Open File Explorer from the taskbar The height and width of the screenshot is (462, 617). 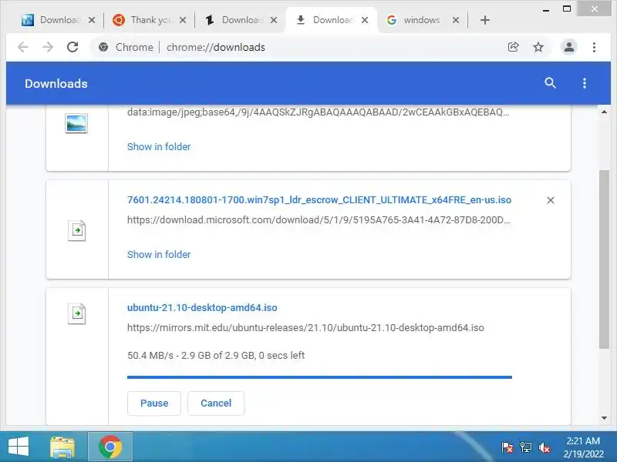62,447
